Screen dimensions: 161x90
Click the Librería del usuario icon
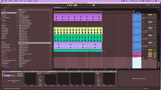click(x=2, y=44)
